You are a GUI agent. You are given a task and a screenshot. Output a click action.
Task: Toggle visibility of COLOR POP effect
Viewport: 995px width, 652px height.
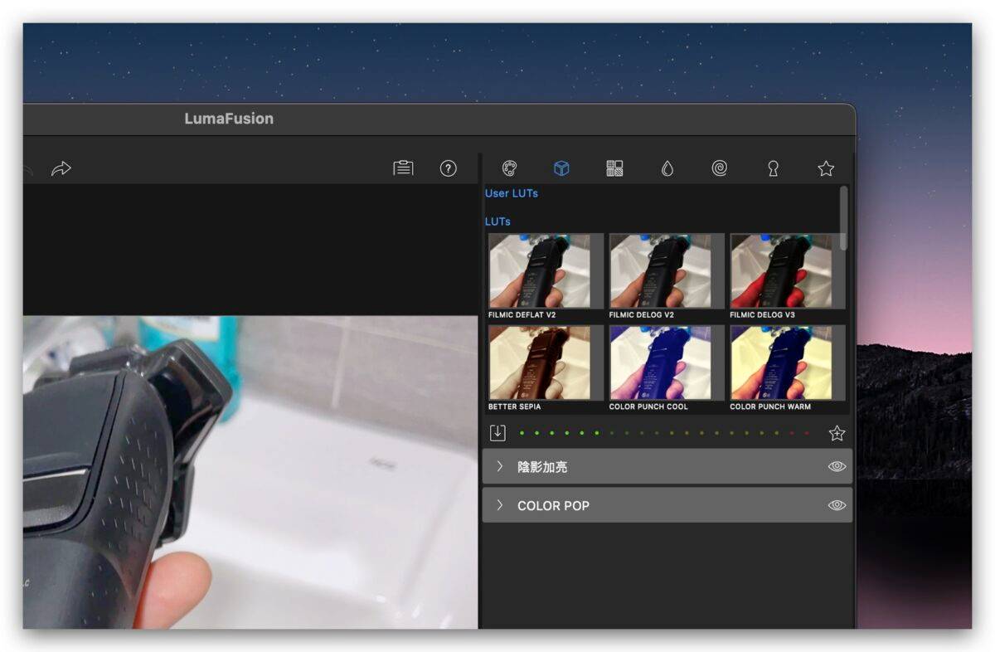click(x=837, y=505)
